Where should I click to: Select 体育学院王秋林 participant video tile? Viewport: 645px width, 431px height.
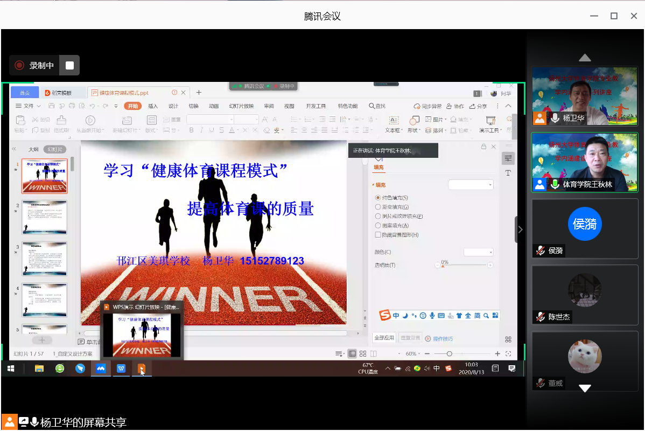(x=585, y=162)
